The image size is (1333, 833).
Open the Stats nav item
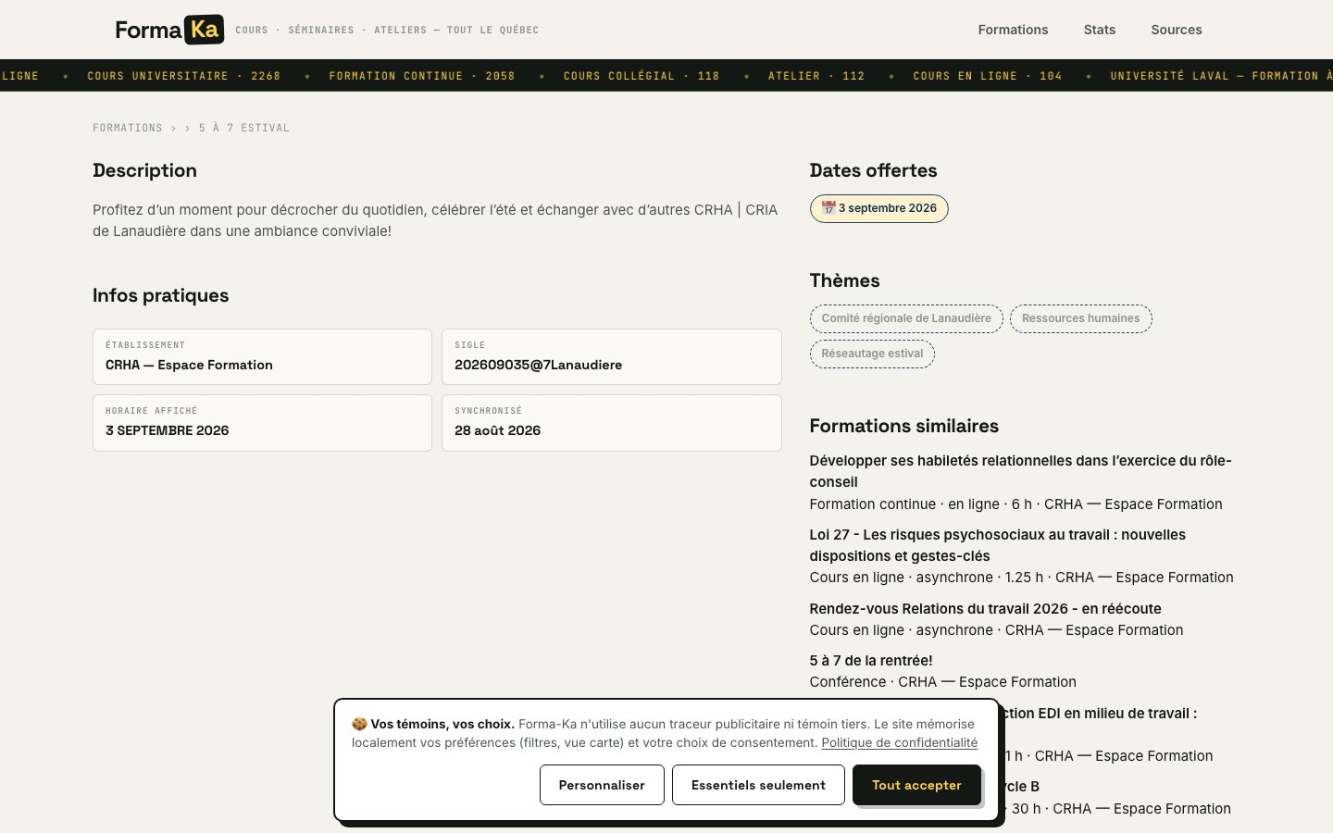(1099, 30)
